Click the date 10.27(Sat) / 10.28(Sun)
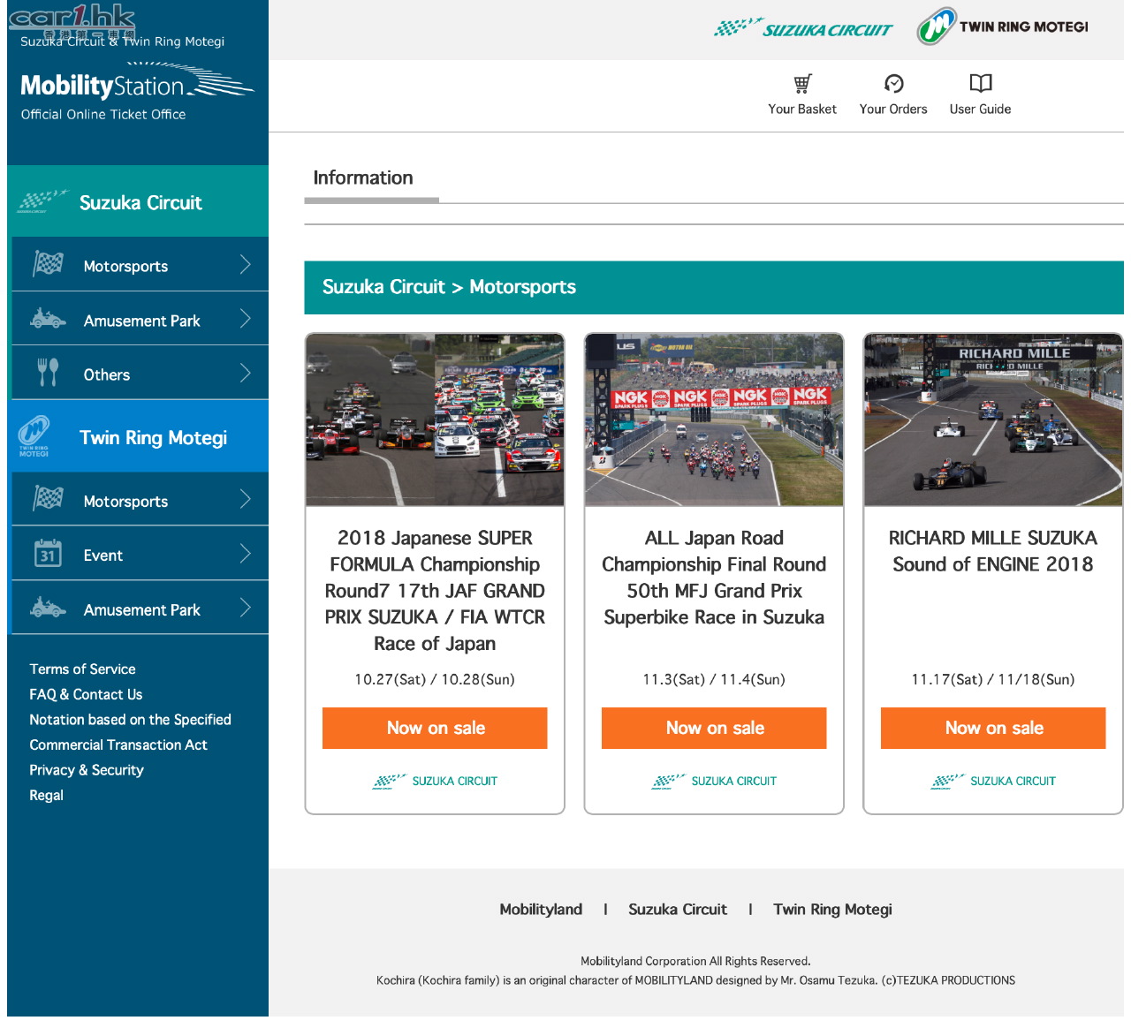Image resolution: width=1131 pixels, height=1028 pixels. point(435,679)
